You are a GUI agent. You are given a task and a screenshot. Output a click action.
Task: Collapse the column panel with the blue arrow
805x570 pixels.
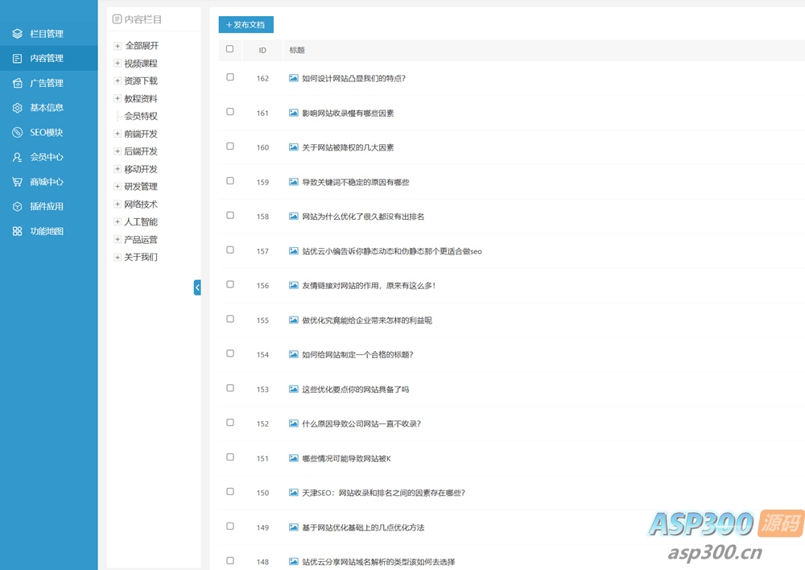197,287
